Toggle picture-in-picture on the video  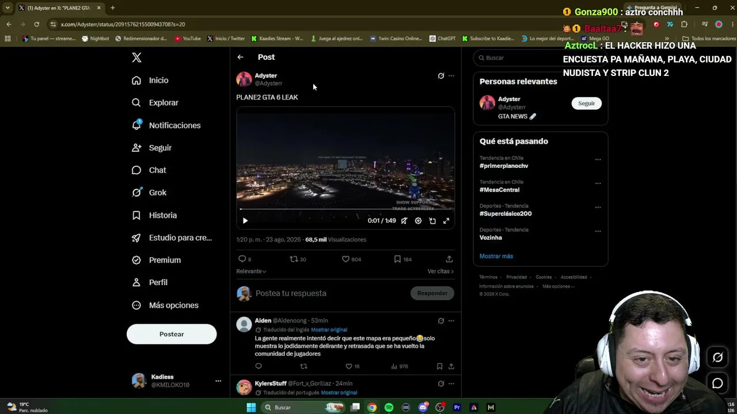click(x=432, y=221)
